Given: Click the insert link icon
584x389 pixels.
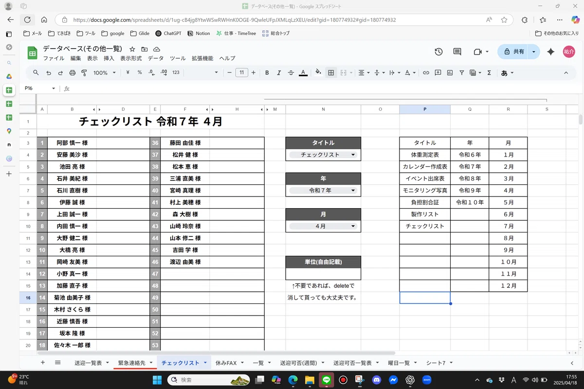Looking at the screenshot, I should [426, 73].
